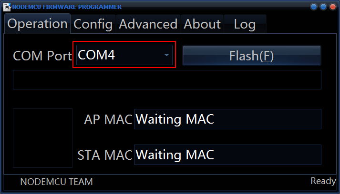Select the COM4 combo box text
This screenshot has width=340, height=194.
(114, 56)
